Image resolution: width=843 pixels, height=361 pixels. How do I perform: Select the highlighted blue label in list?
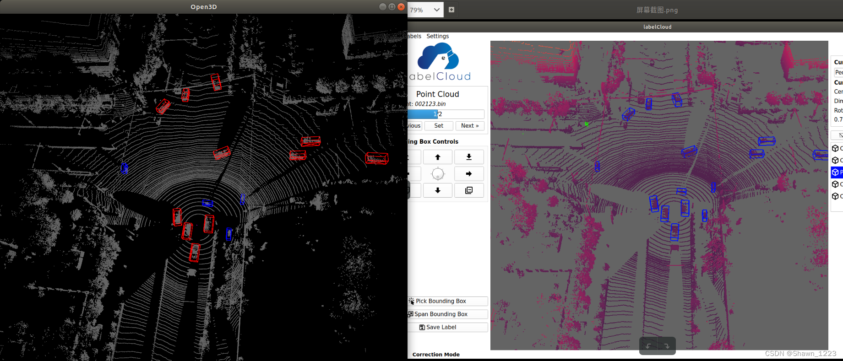(x=836, y=172)
